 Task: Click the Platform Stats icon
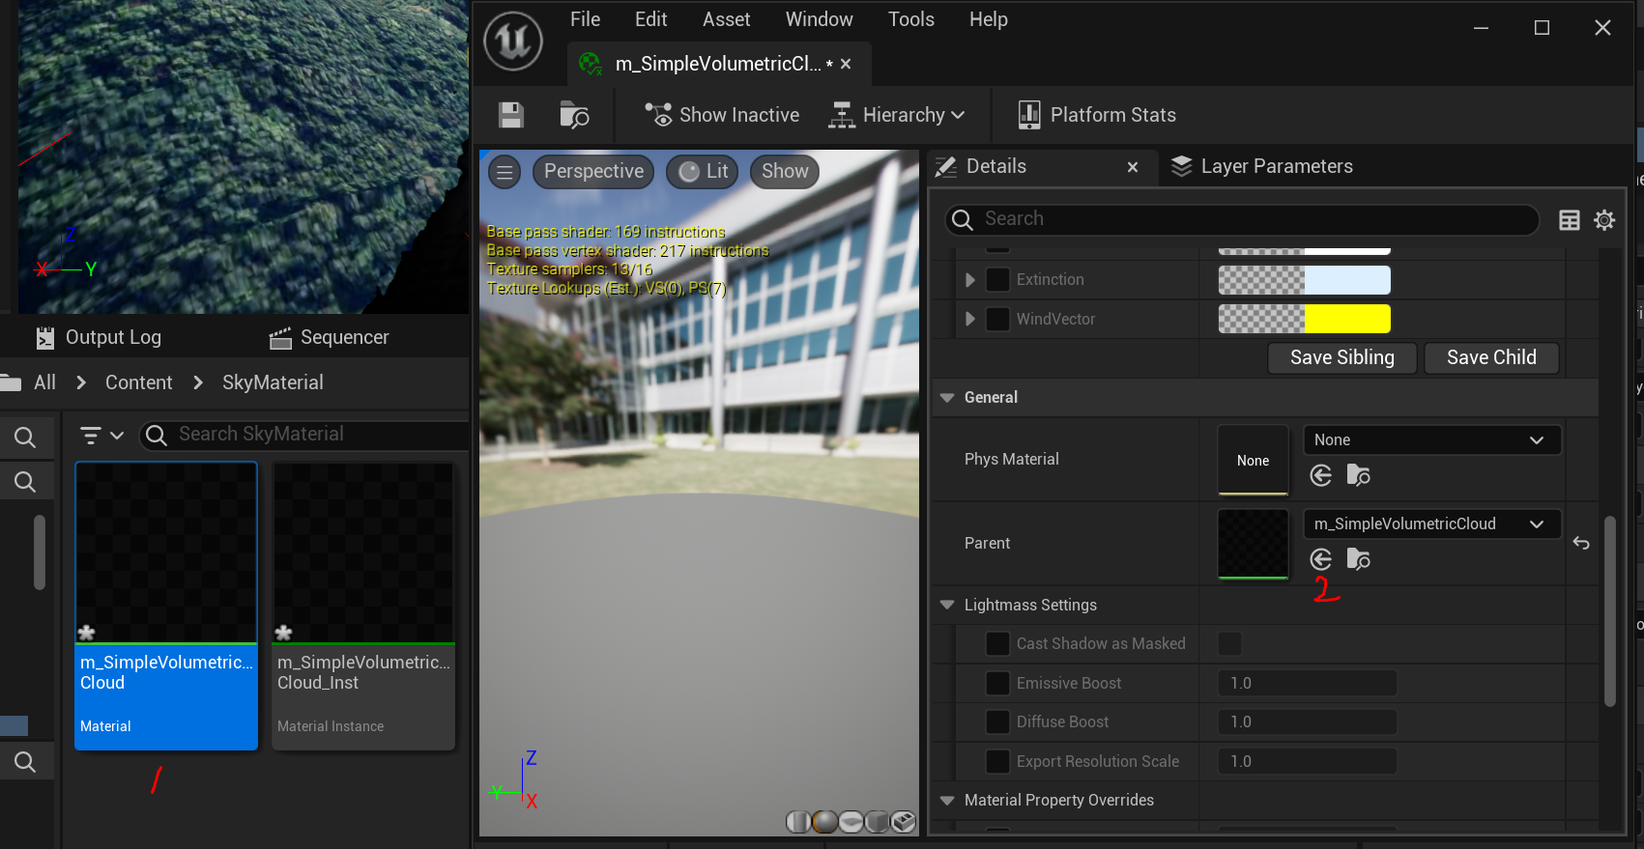[x=1029, y=115]
